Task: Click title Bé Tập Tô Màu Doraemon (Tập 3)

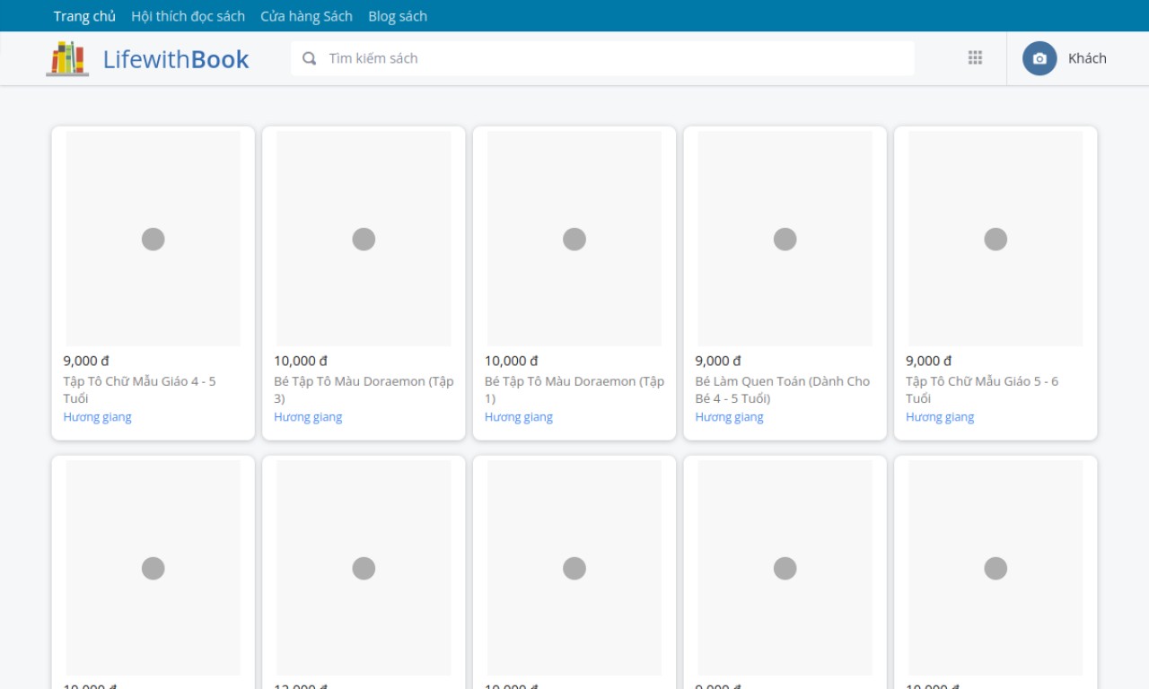Action: click(x=364, y=389)
